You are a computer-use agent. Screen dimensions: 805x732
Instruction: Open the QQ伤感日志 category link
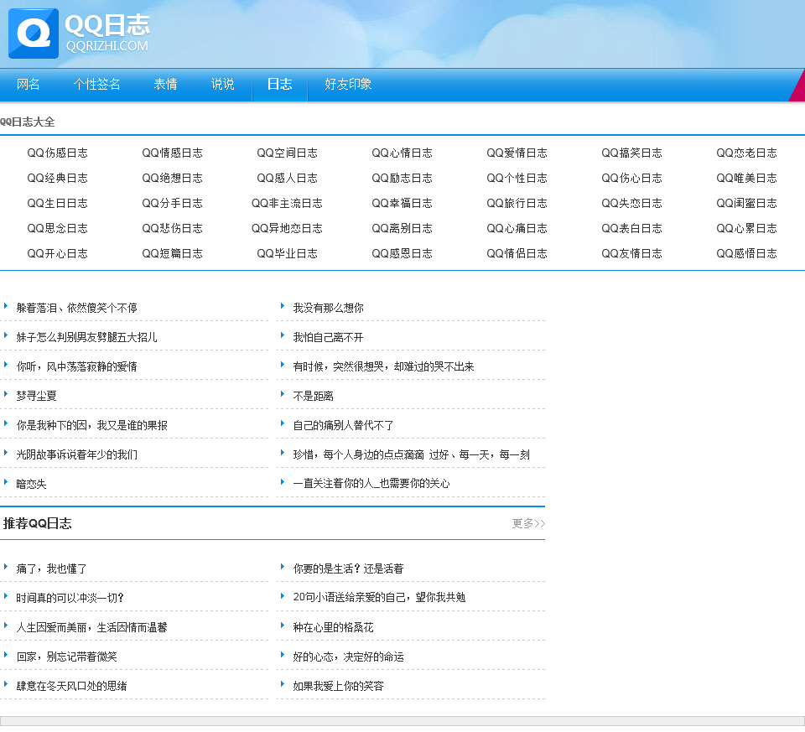click(x=57, y=153)
